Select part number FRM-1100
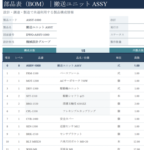This screenshot has height=150, width=144. [32, 73]
